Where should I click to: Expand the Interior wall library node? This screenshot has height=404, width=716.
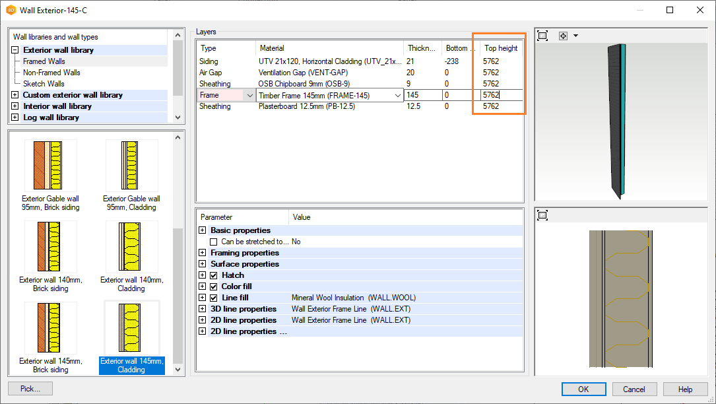pos(15,106)
